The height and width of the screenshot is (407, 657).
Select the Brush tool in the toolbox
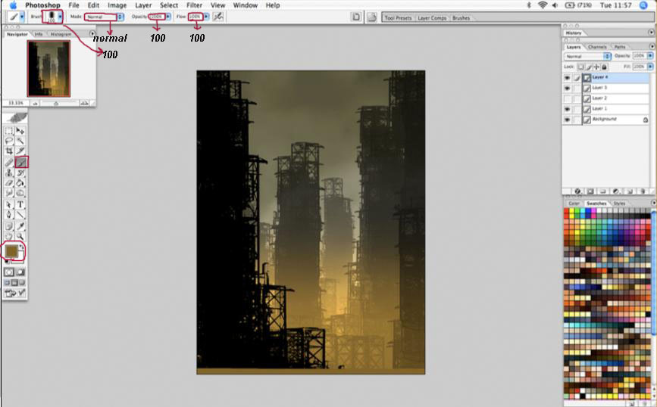[x=21, y=163]
